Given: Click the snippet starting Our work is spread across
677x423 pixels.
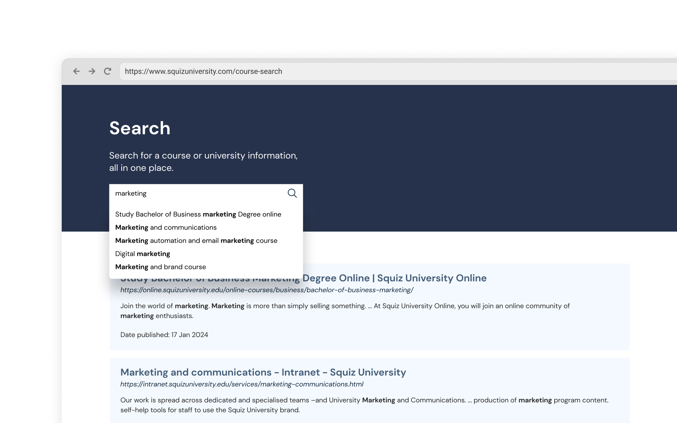Looking at the screenshot, I should click(x=364, y=405).
